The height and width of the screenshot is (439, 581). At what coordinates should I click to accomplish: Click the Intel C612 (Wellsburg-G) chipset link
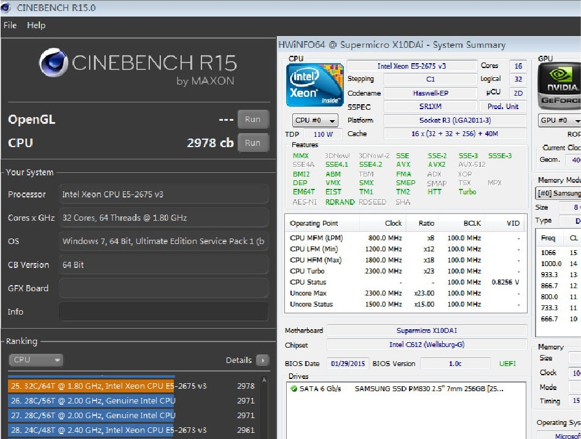coord(427,345)
